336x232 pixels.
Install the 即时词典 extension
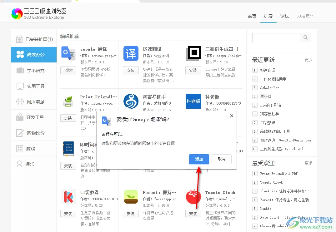[x=68, y=166]
